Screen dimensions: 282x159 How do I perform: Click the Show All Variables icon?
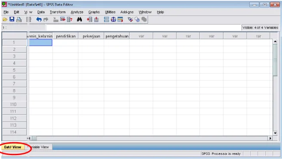click(144, 19)
